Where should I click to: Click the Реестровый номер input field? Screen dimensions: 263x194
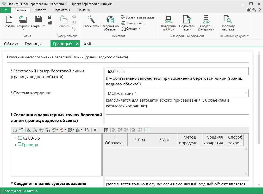pyautogui.click(x=177, y=71)
